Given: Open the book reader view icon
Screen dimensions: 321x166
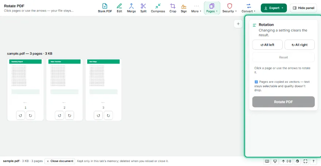Looking at the screenshot, I should (x=267, y=161).
